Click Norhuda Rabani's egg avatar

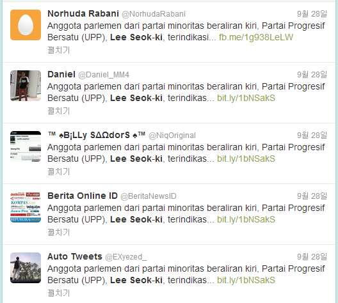tap(26, 25)
